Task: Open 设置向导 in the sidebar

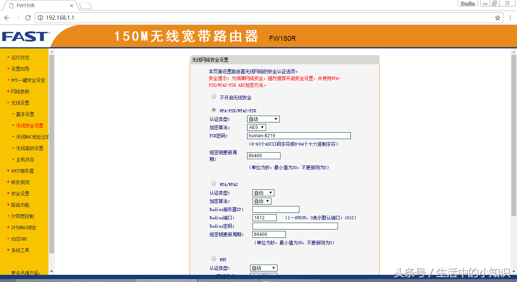Action: pos(20,69)
